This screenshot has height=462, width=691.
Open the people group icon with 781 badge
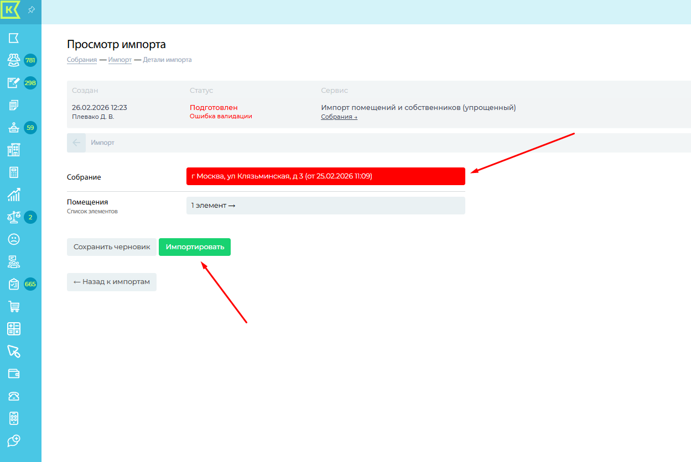pyautogui.click(x=14, y=60)
